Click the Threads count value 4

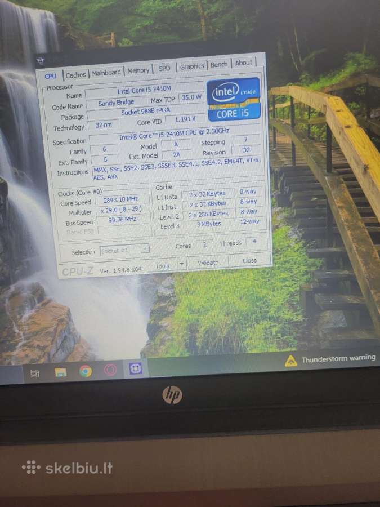[x=254, y=242]
